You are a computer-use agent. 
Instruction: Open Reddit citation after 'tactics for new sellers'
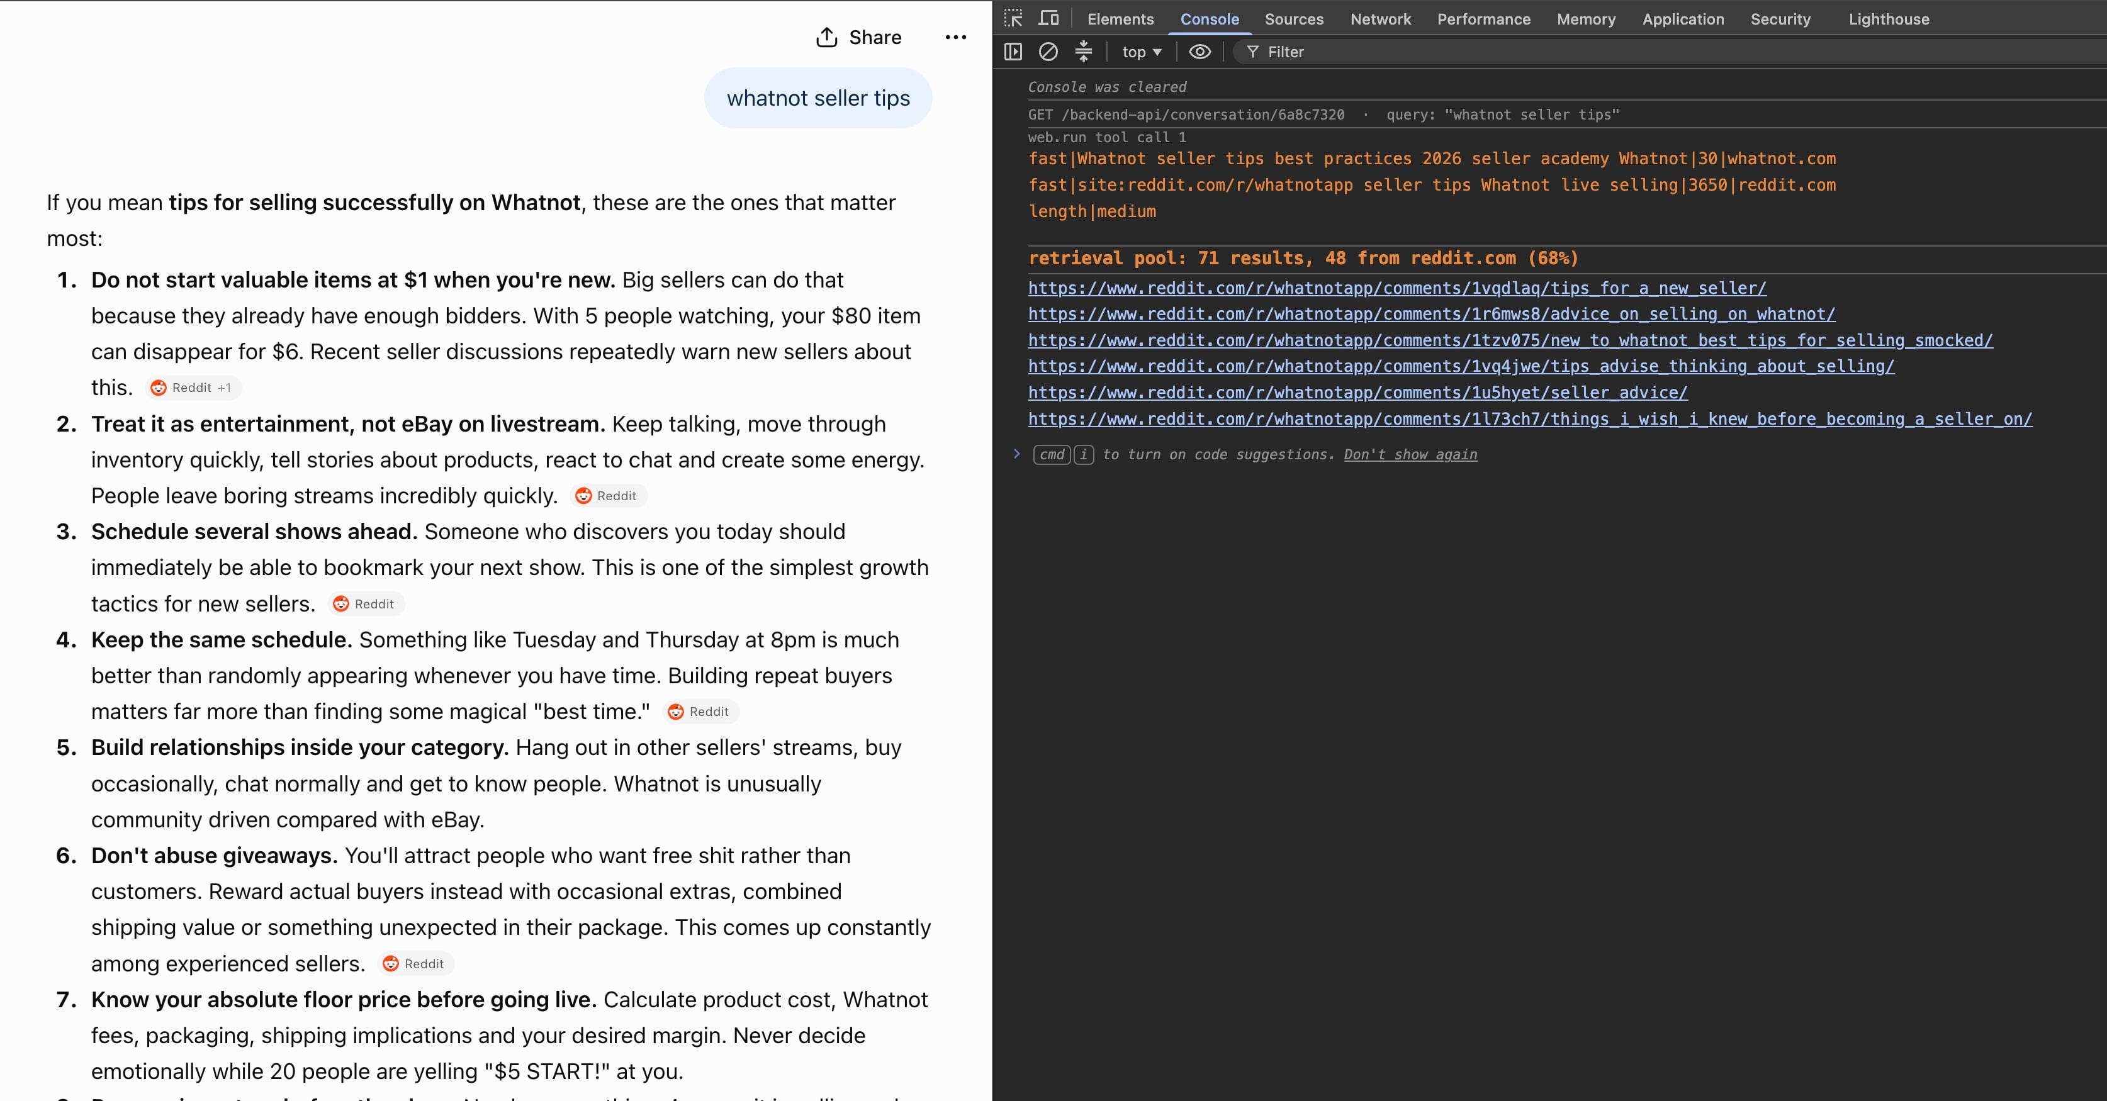tap(366, 604)
